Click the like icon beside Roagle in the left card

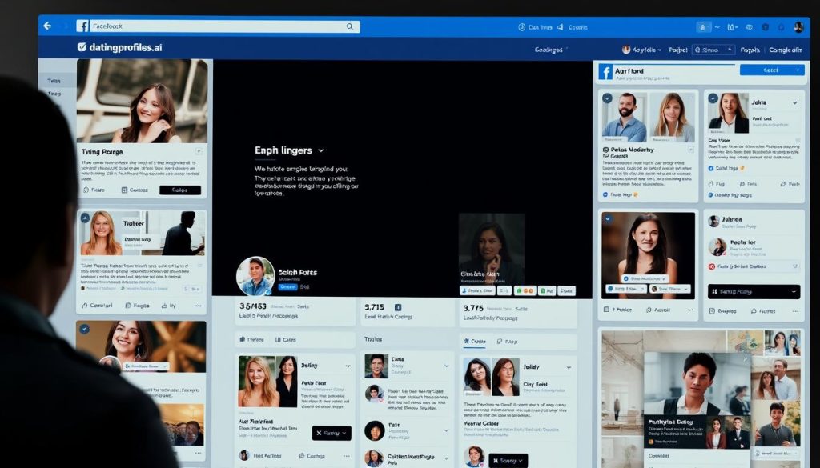tap(164, 306)
